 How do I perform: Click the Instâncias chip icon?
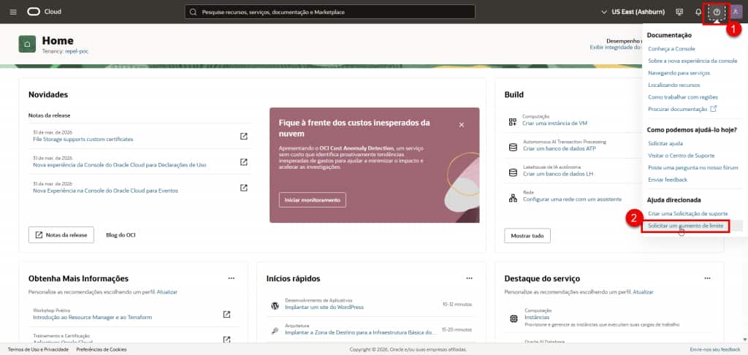[x=514, y=318]
